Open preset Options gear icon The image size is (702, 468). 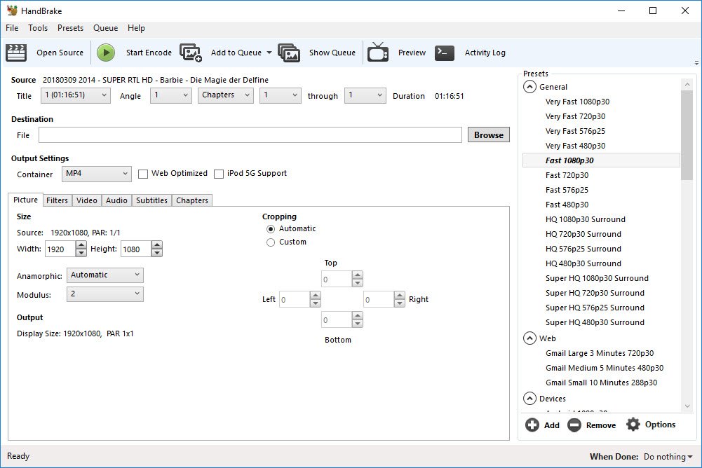pyautogui.click(x=633, y=425)
